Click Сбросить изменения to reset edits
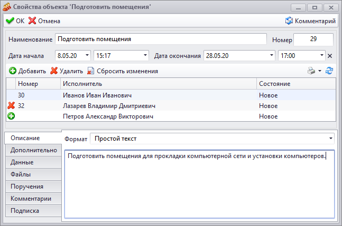The width and height of the screenshot is (342, 226). pyautogui.click(x=123, y=71)
